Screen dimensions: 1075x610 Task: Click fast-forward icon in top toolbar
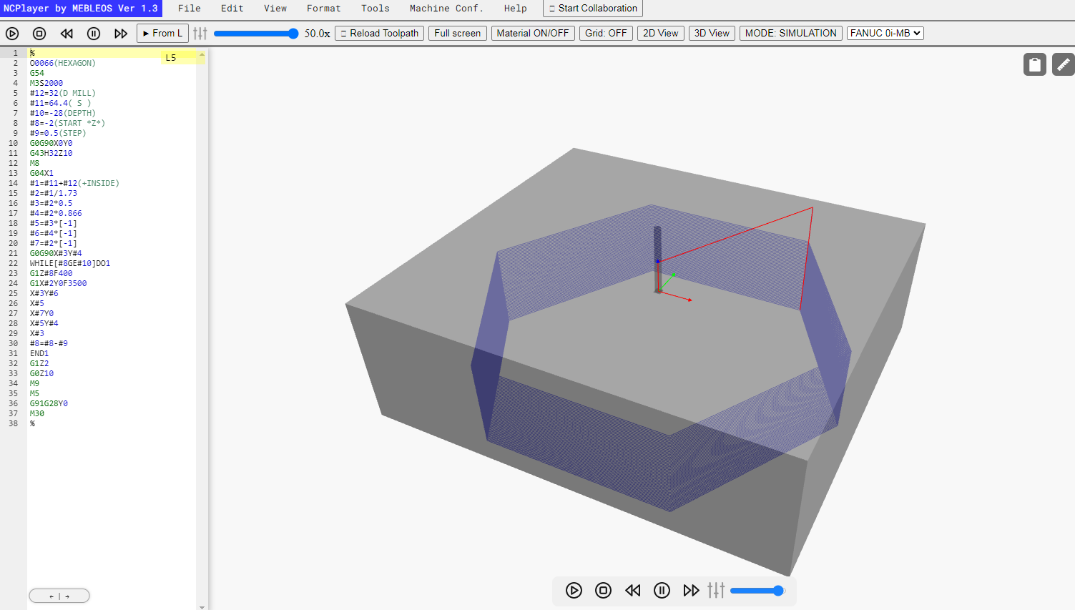(121, 34)
